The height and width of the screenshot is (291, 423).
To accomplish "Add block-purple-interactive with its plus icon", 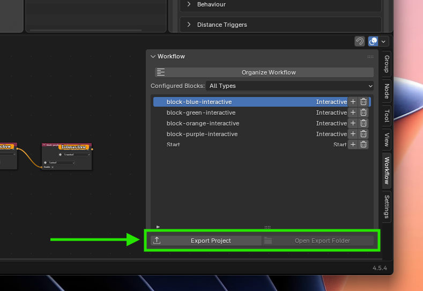I will pyautogui.click(x=353, y=134).
